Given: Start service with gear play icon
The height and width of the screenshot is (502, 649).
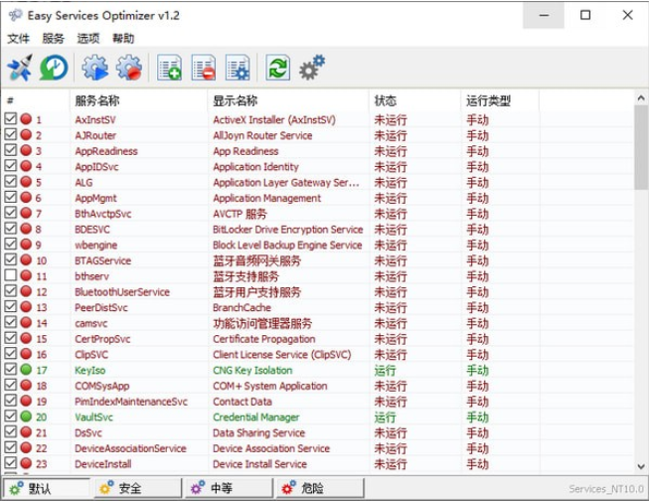Looking at the screenshot, I should pyautogui.click(x=94, y=68).
